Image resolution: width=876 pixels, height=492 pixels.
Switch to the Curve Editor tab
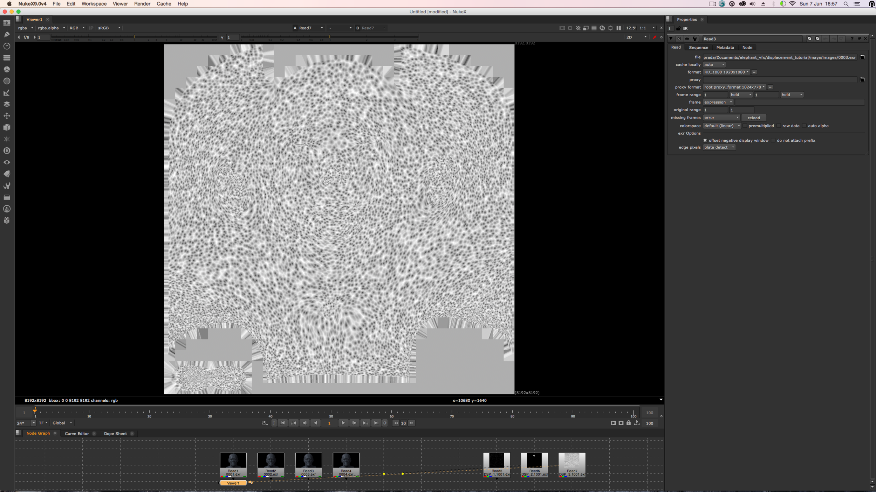click(x=77, y=433)
